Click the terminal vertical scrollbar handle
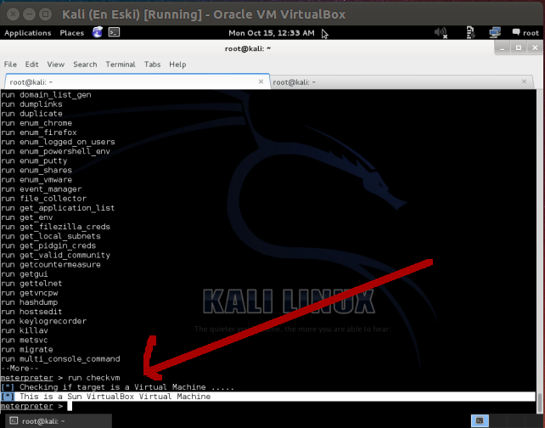 click(x=539, y=403)
